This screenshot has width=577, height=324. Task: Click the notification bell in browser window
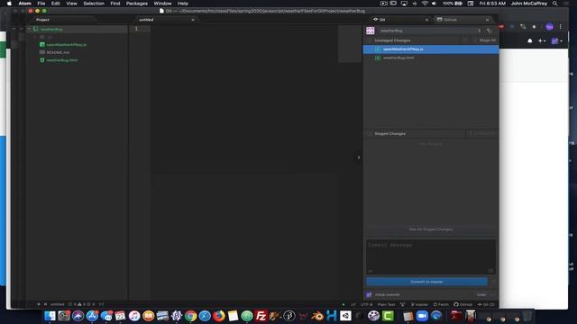click(x=529, y=40)
